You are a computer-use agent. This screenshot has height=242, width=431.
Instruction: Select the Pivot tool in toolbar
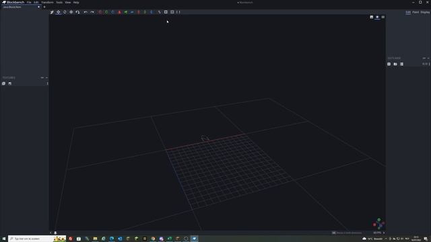point(71,12)
